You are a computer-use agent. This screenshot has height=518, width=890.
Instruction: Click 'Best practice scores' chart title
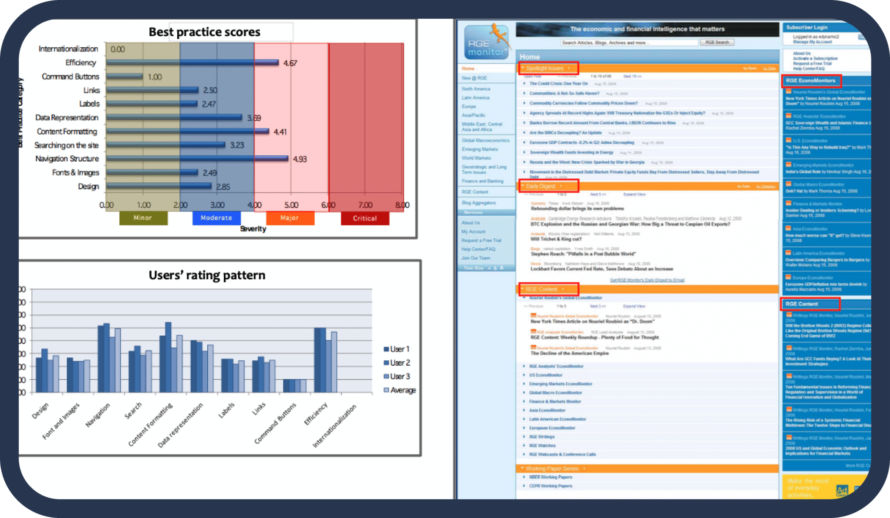tap(204, 32)
